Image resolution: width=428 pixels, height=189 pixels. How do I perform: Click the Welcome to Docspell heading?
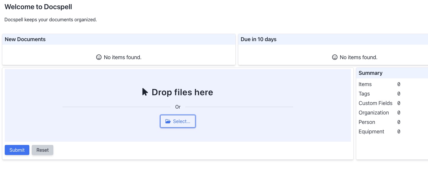(x=38, y=7)
